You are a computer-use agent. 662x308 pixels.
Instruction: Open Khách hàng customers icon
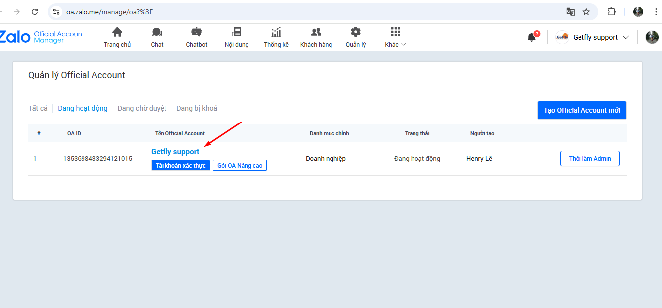click(316, 32)
